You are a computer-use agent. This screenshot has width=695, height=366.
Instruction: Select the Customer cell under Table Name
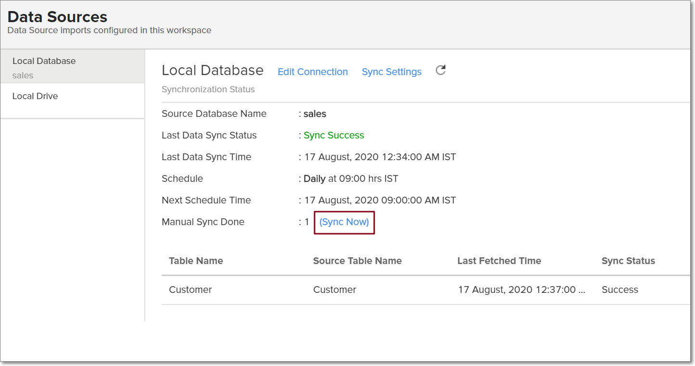pyautogui.click(x=190, y=290)
